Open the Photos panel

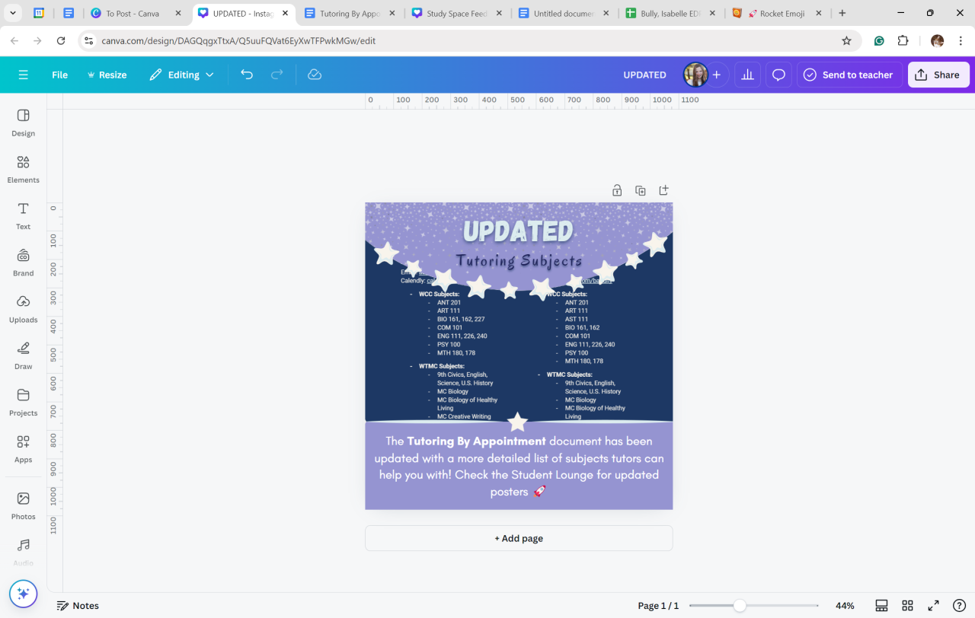[x=23, y=505]
